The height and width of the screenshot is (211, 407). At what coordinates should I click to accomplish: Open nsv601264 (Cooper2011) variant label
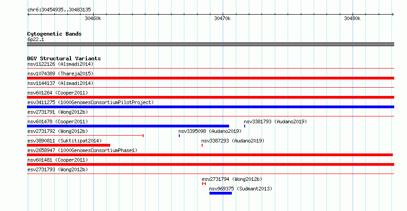58,93
